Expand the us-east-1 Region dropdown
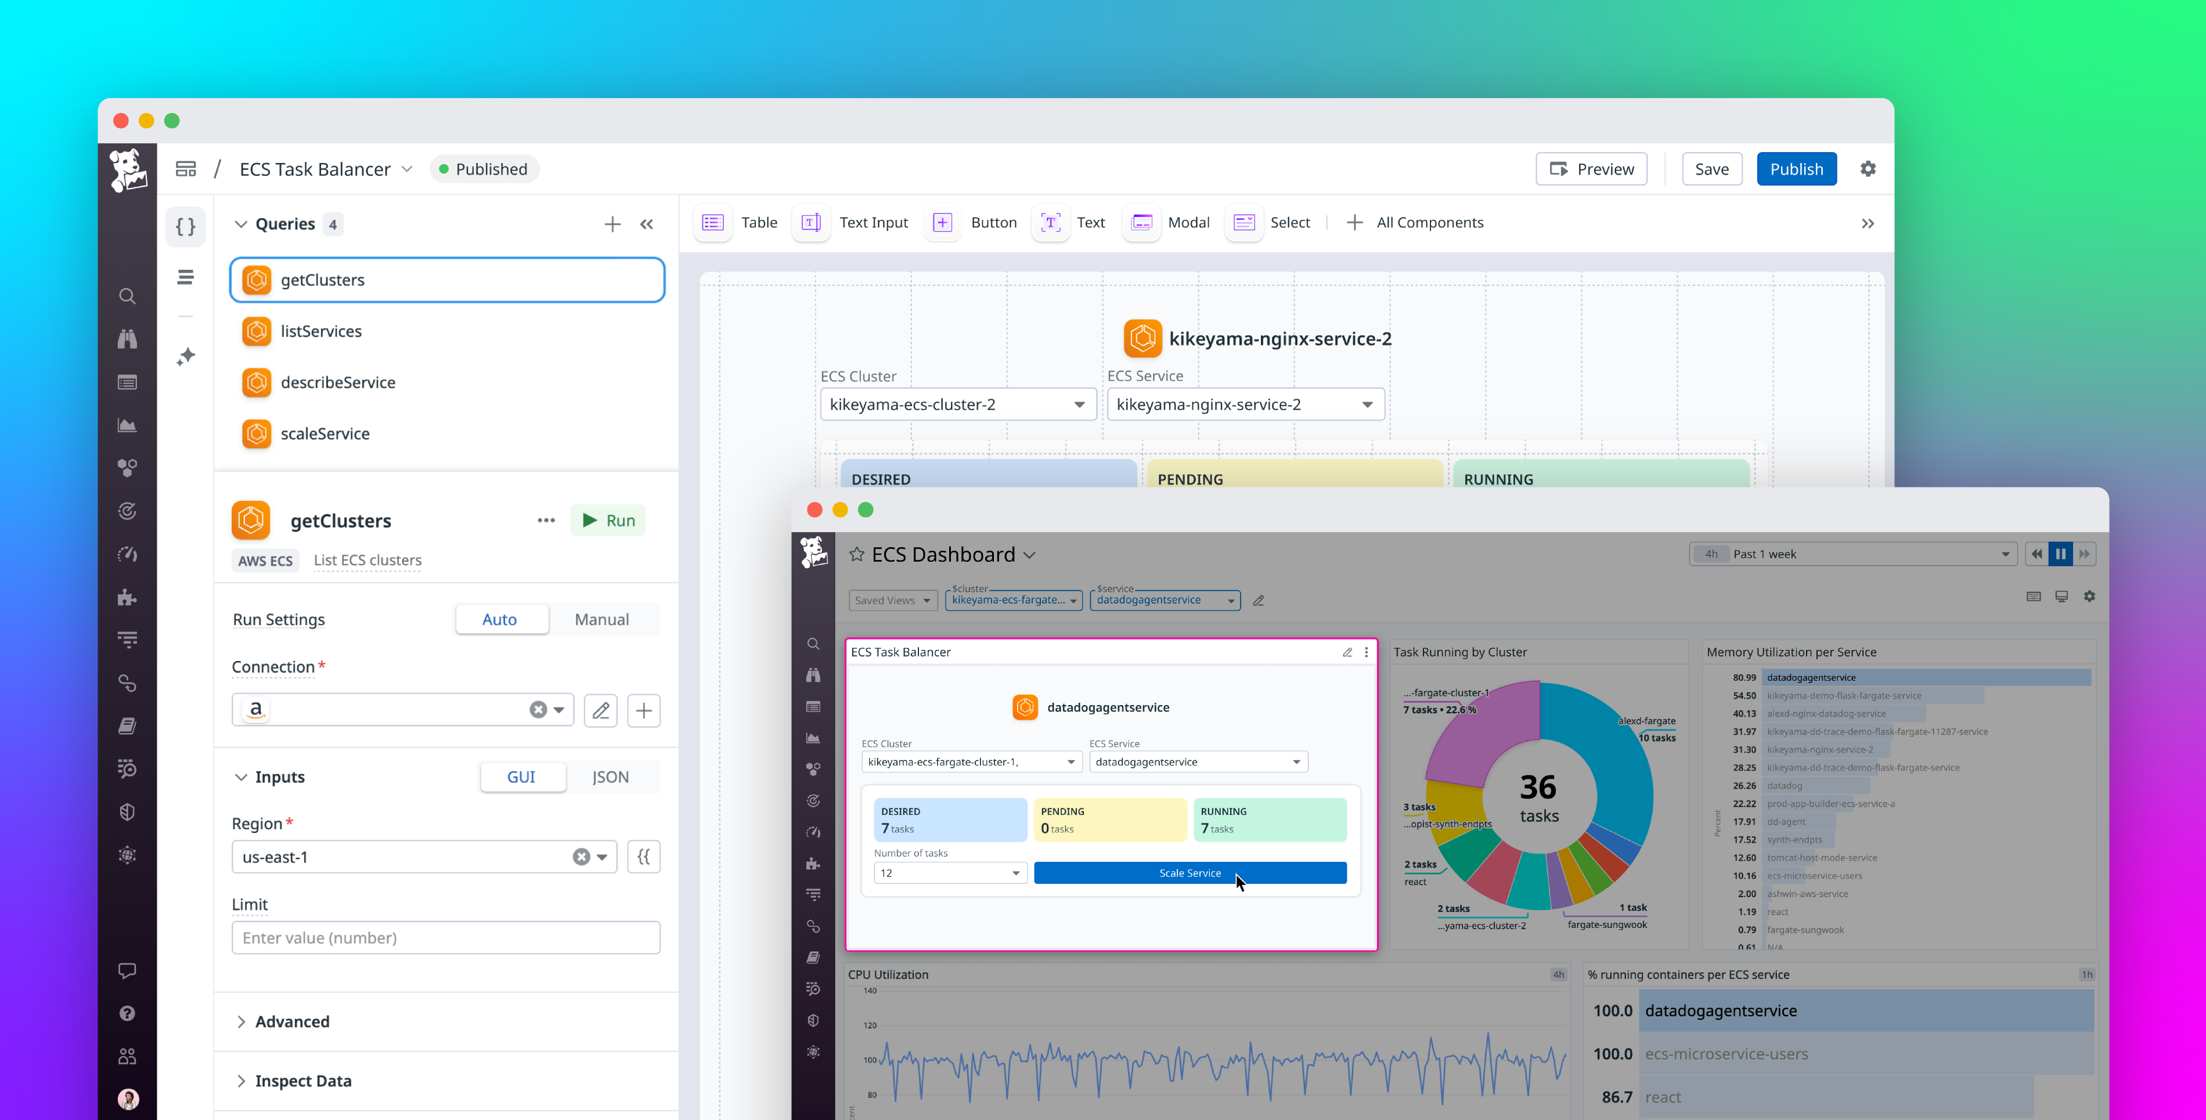Image resolution: width=2206 pixels, height=1120 pixels. click(603, 857)
